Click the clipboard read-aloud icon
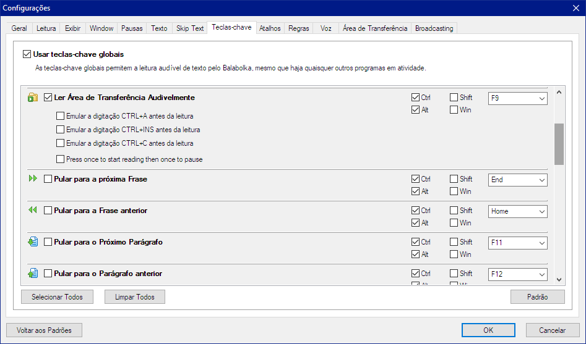 pyautogui.click(x=33, y=98)
